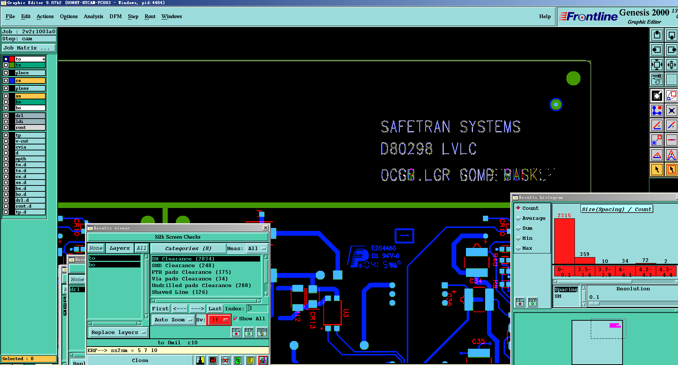Go to previous result with <--- button
This screenshot has height=365, width=678.
pyautogui.click(x=180, y=308)
